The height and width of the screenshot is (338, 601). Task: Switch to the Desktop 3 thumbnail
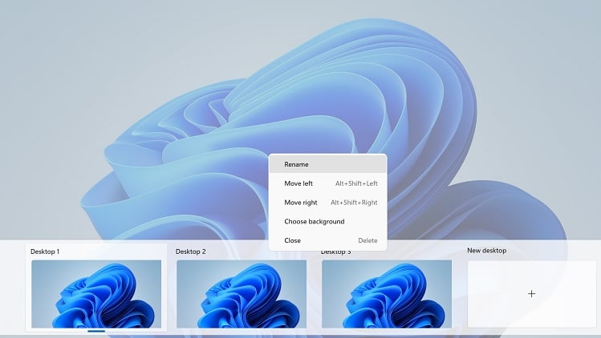387,294
